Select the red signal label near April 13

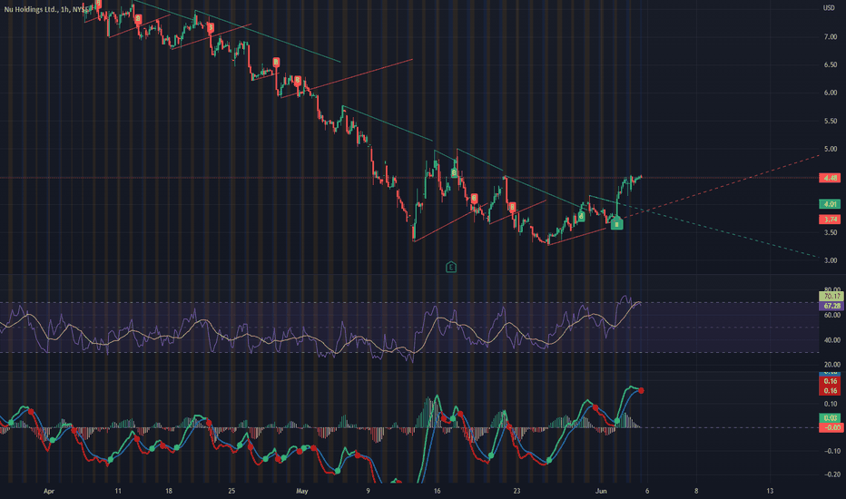(x=138, y=19)
